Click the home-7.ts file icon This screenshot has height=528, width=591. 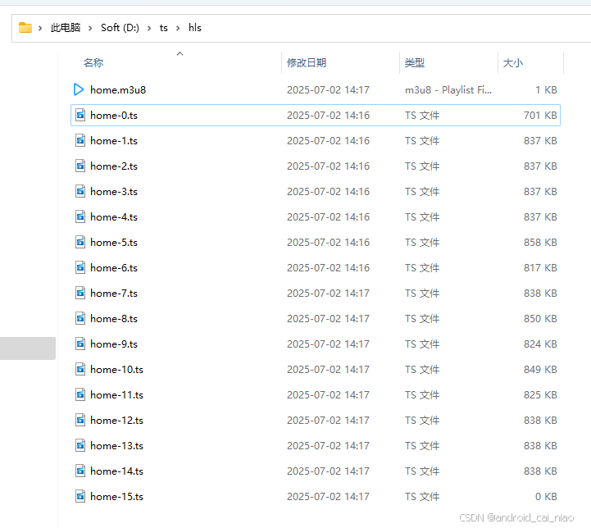(80, 294)
